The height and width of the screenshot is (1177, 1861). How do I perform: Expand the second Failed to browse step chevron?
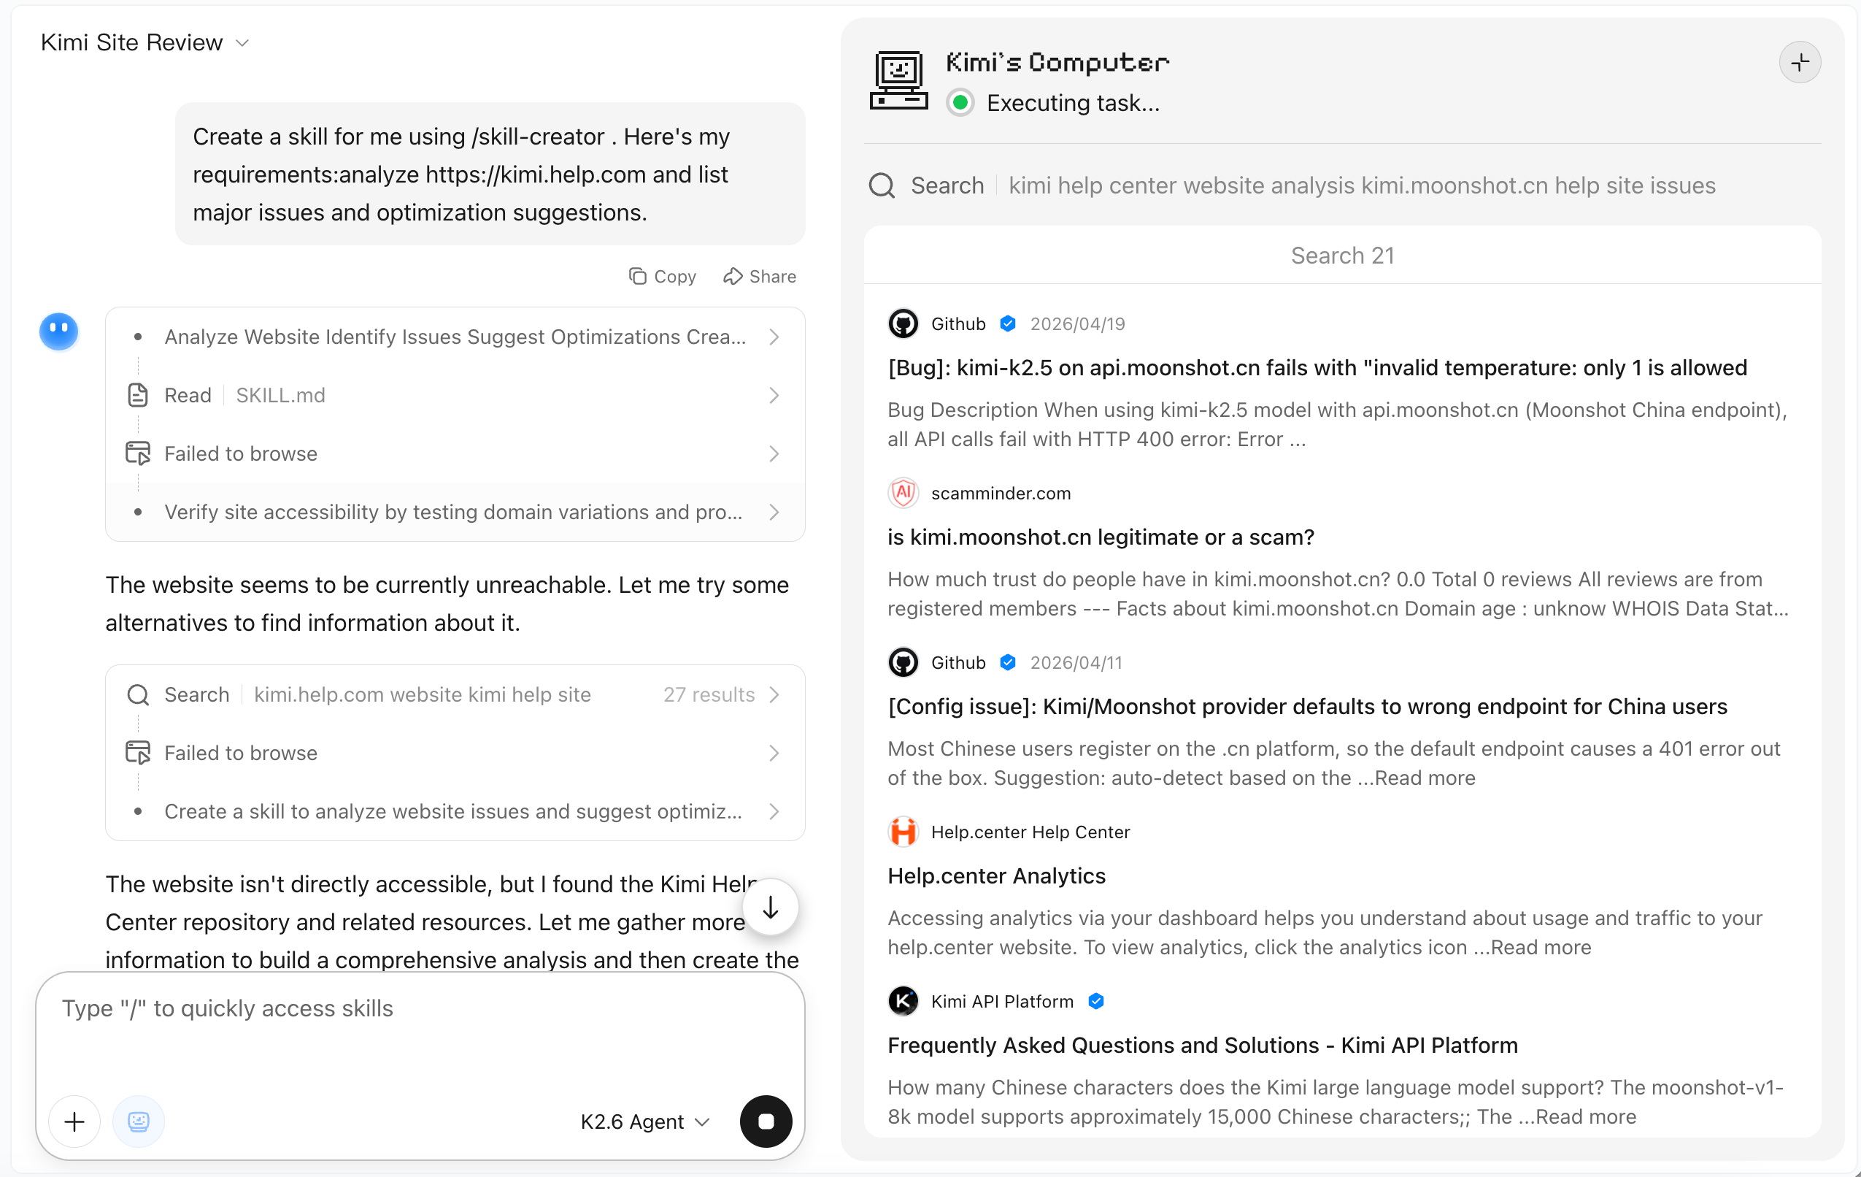[x=774, y=754]
